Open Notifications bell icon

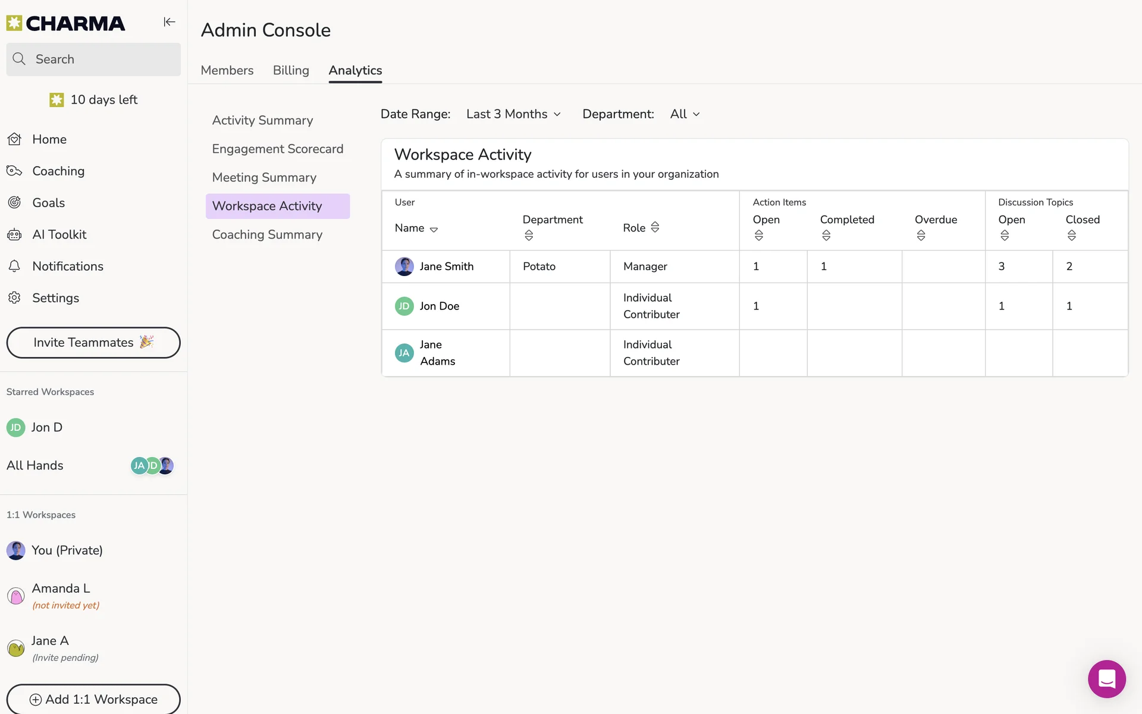(x=15, y=267)
